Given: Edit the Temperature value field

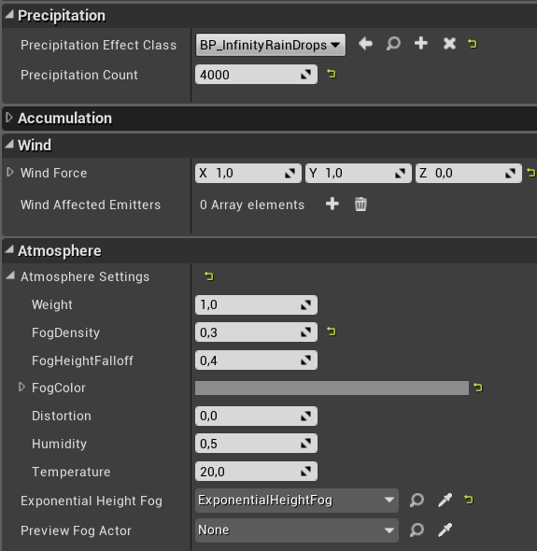Looking at the screenshot, I should pos(256,472).
